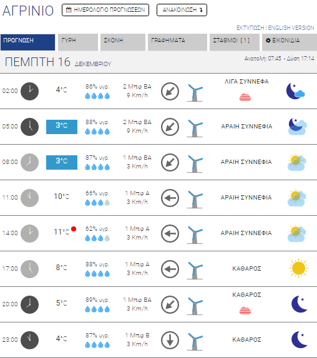Screen dimensions: 317x358
Task: Open the ΗΜΕΡΟΛΟΓΙΟ ΠΡΟΓΝΩΣΕΩΝ calendar button
Action: click(x=105, y=10)
